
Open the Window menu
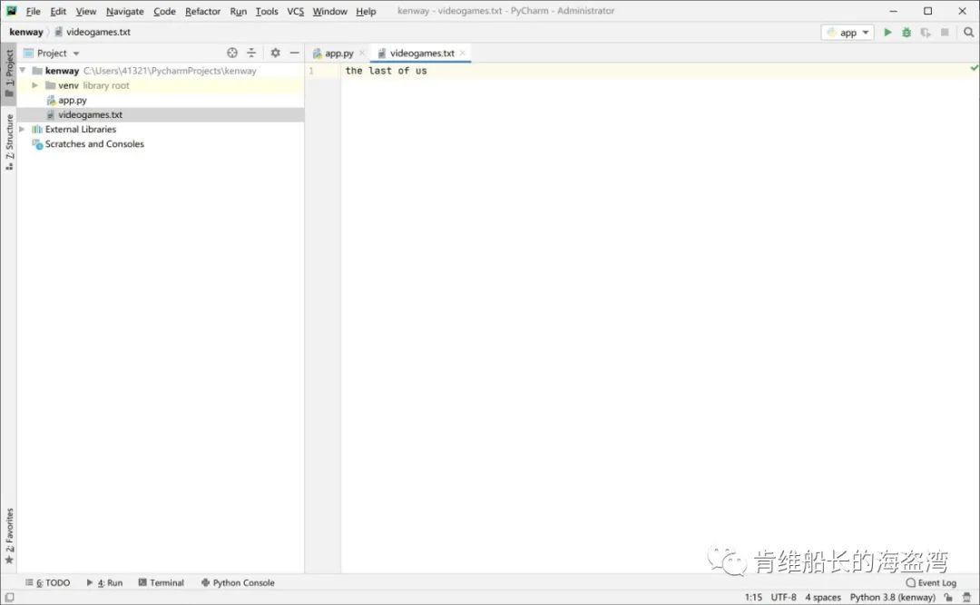point(330,11)
